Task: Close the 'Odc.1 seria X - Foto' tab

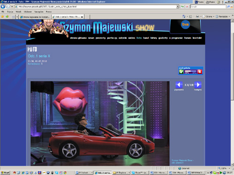Action: click(82, 17)
